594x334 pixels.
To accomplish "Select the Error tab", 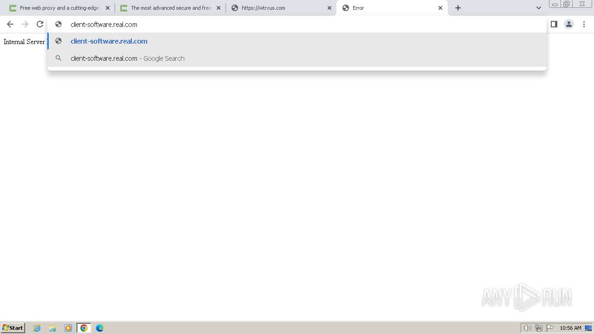I will 392,8.
